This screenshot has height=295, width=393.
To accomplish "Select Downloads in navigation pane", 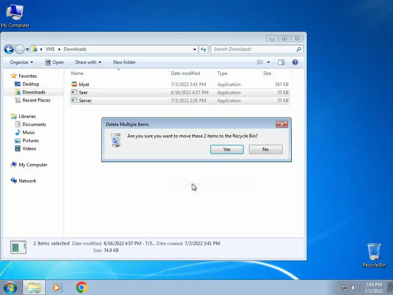I will [34, 92].
